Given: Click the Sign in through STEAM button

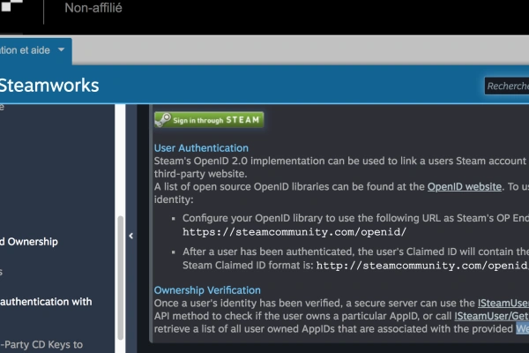Looking at the screenshot, I should coord(209,120).
